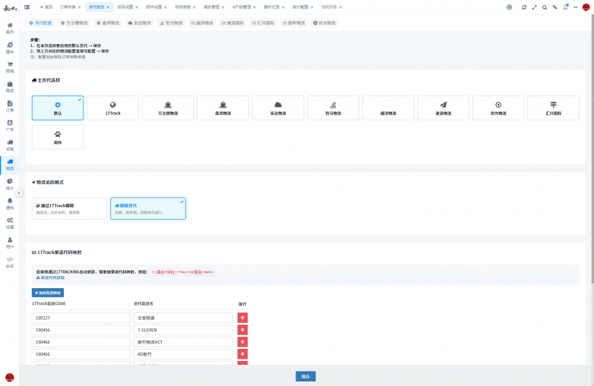Click the avatar at sidebar bottom
This screenshot has height=386, width=594.
(9, 377)
